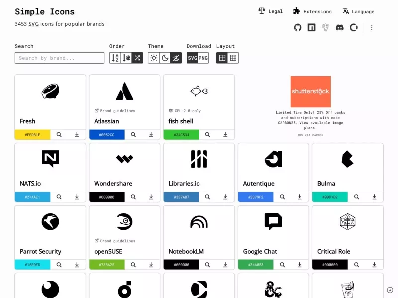Open the Extensions menu
Image resolution: width=398 pixels, height=298 pixels.
[312, 11]
